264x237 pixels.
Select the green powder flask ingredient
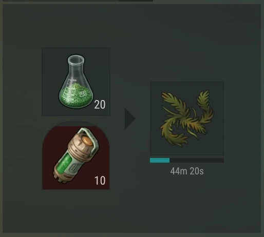76,82
